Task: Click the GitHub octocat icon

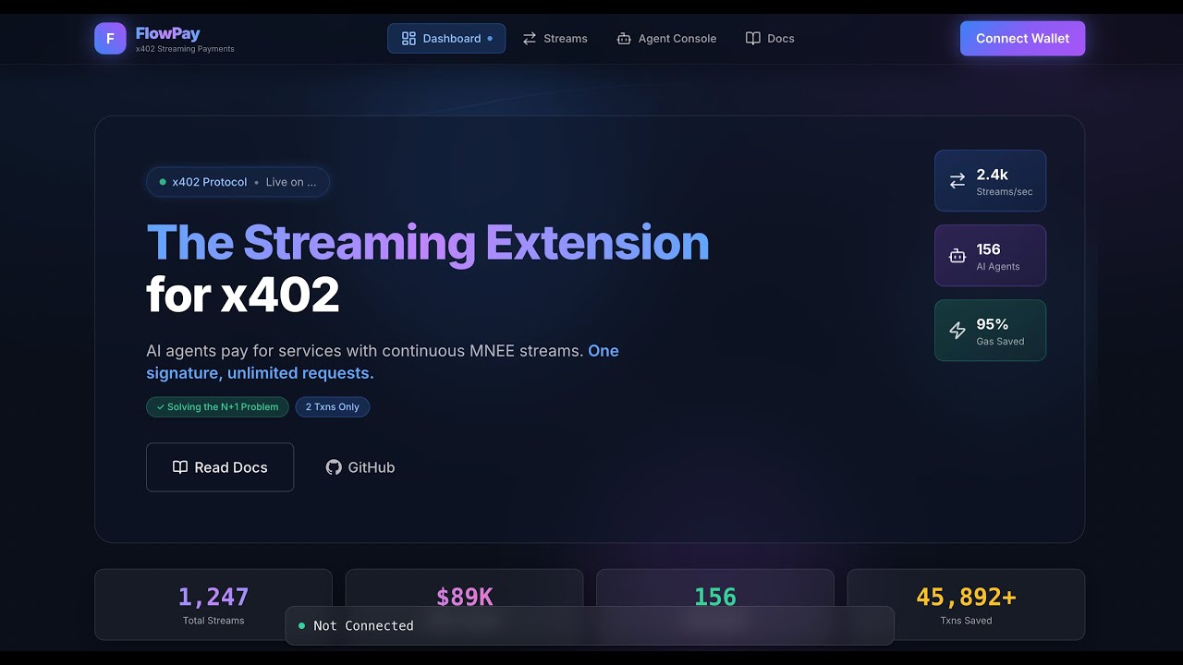Action: point(334,467)
